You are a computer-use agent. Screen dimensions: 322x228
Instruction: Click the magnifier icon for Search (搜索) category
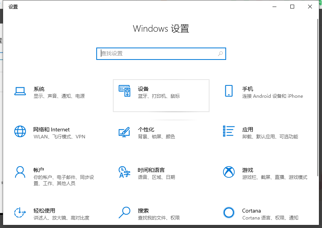point(124,213)
